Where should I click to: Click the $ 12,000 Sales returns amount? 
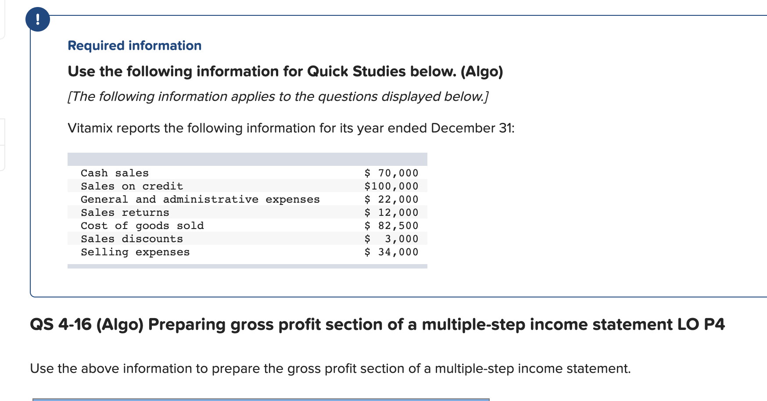tap(391, 212)
